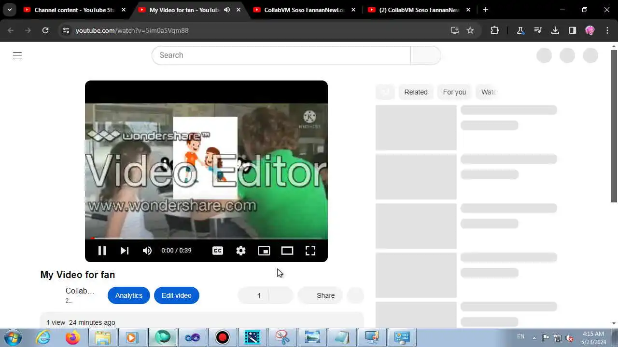
Task: Click the search submit button beside Search box
Action: point(425,55)
